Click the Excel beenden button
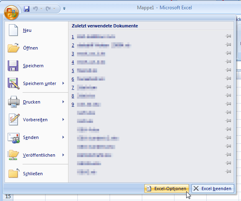This screenshot has width=241, height=201. click(x=213, y=189)
